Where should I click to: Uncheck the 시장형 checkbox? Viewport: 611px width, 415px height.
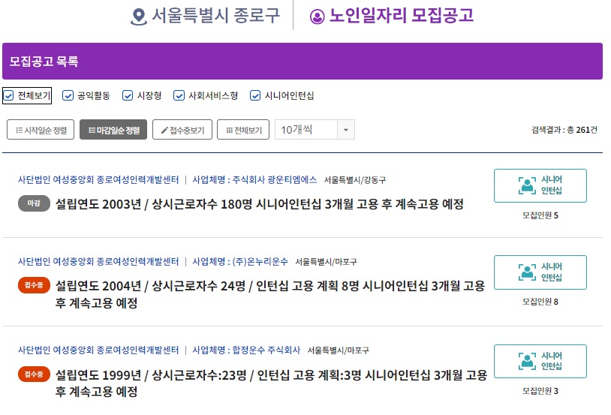(128, 95)
